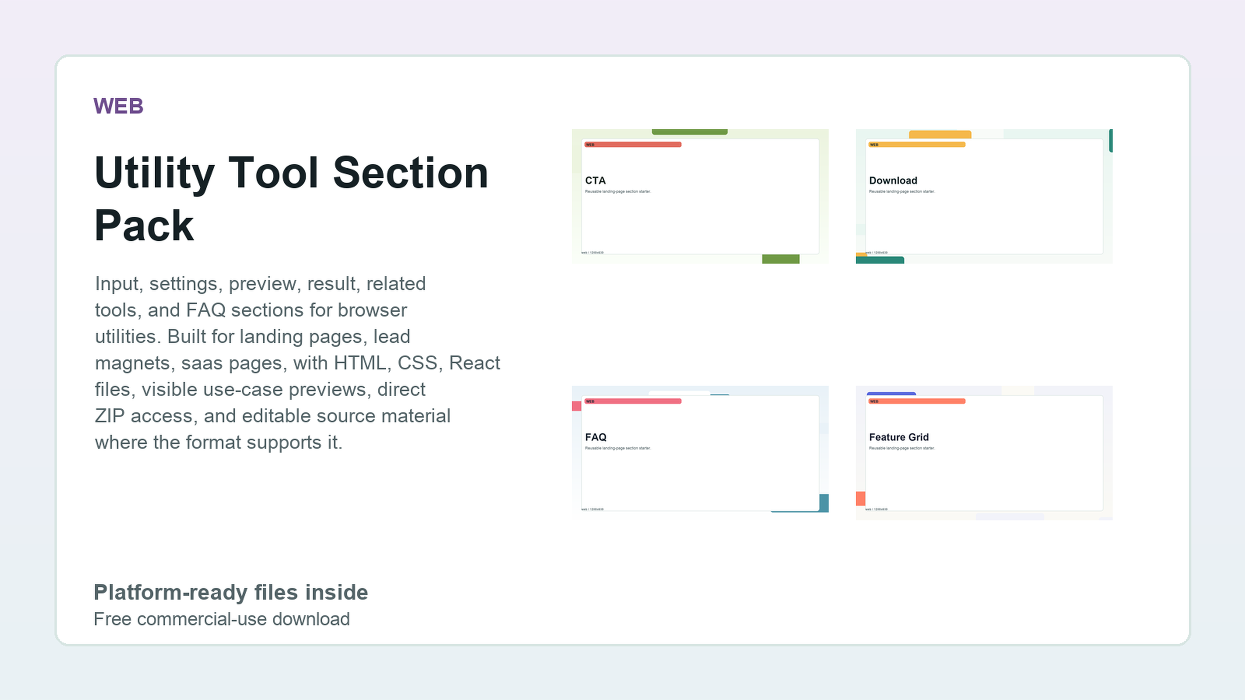Click the 'Free commercial-use download' text
Image resolution: width=1245 pixels, height=700 pixels.
(221, 619)
